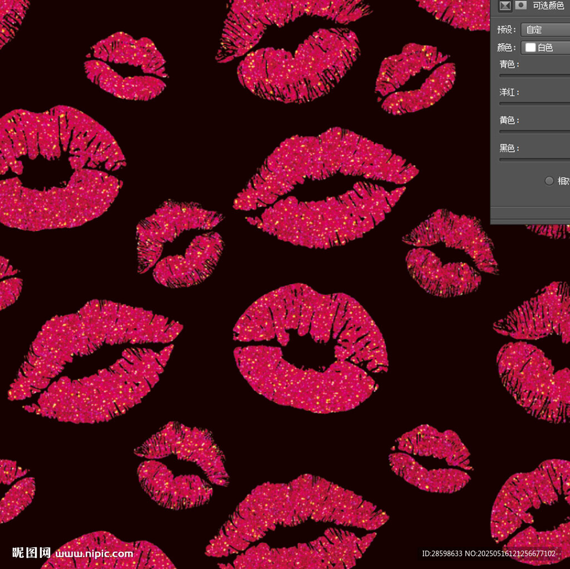Click the 青色 label
The image size is (570, 569).
(509, 65)
